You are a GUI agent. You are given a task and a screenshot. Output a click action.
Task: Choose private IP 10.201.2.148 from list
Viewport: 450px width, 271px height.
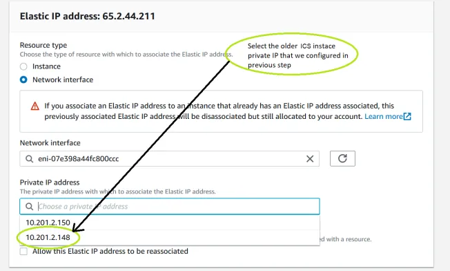click(169, 237)
